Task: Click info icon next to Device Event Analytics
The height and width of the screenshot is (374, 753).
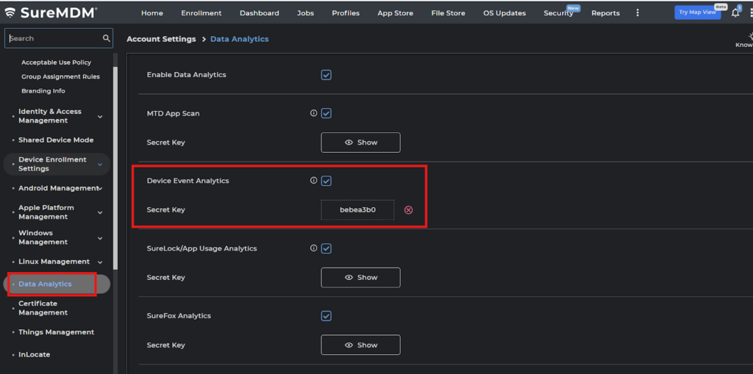Action: click(313, 181)
